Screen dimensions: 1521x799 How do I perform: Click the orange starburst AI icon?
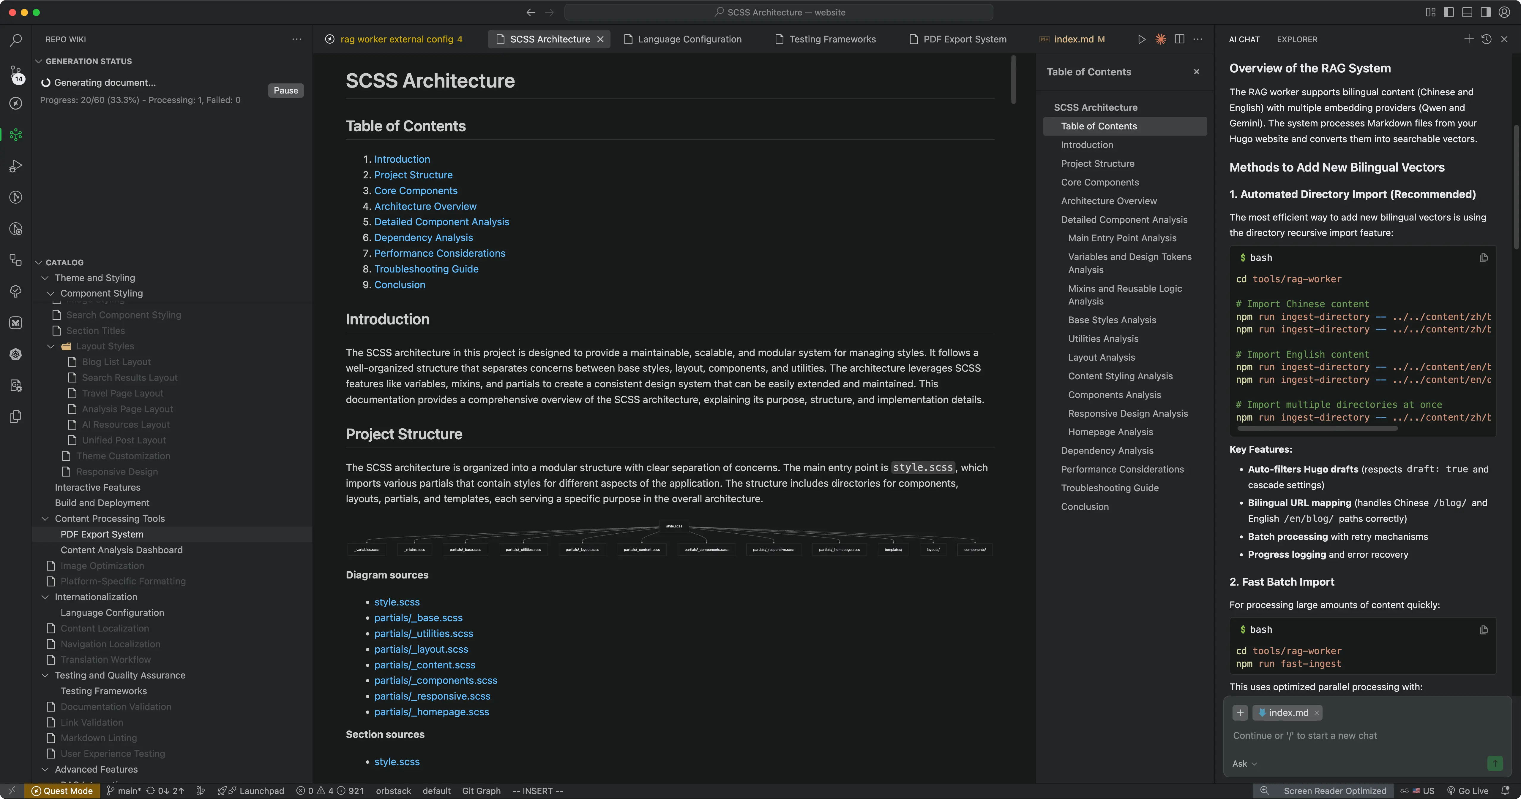pos(1160,39)
